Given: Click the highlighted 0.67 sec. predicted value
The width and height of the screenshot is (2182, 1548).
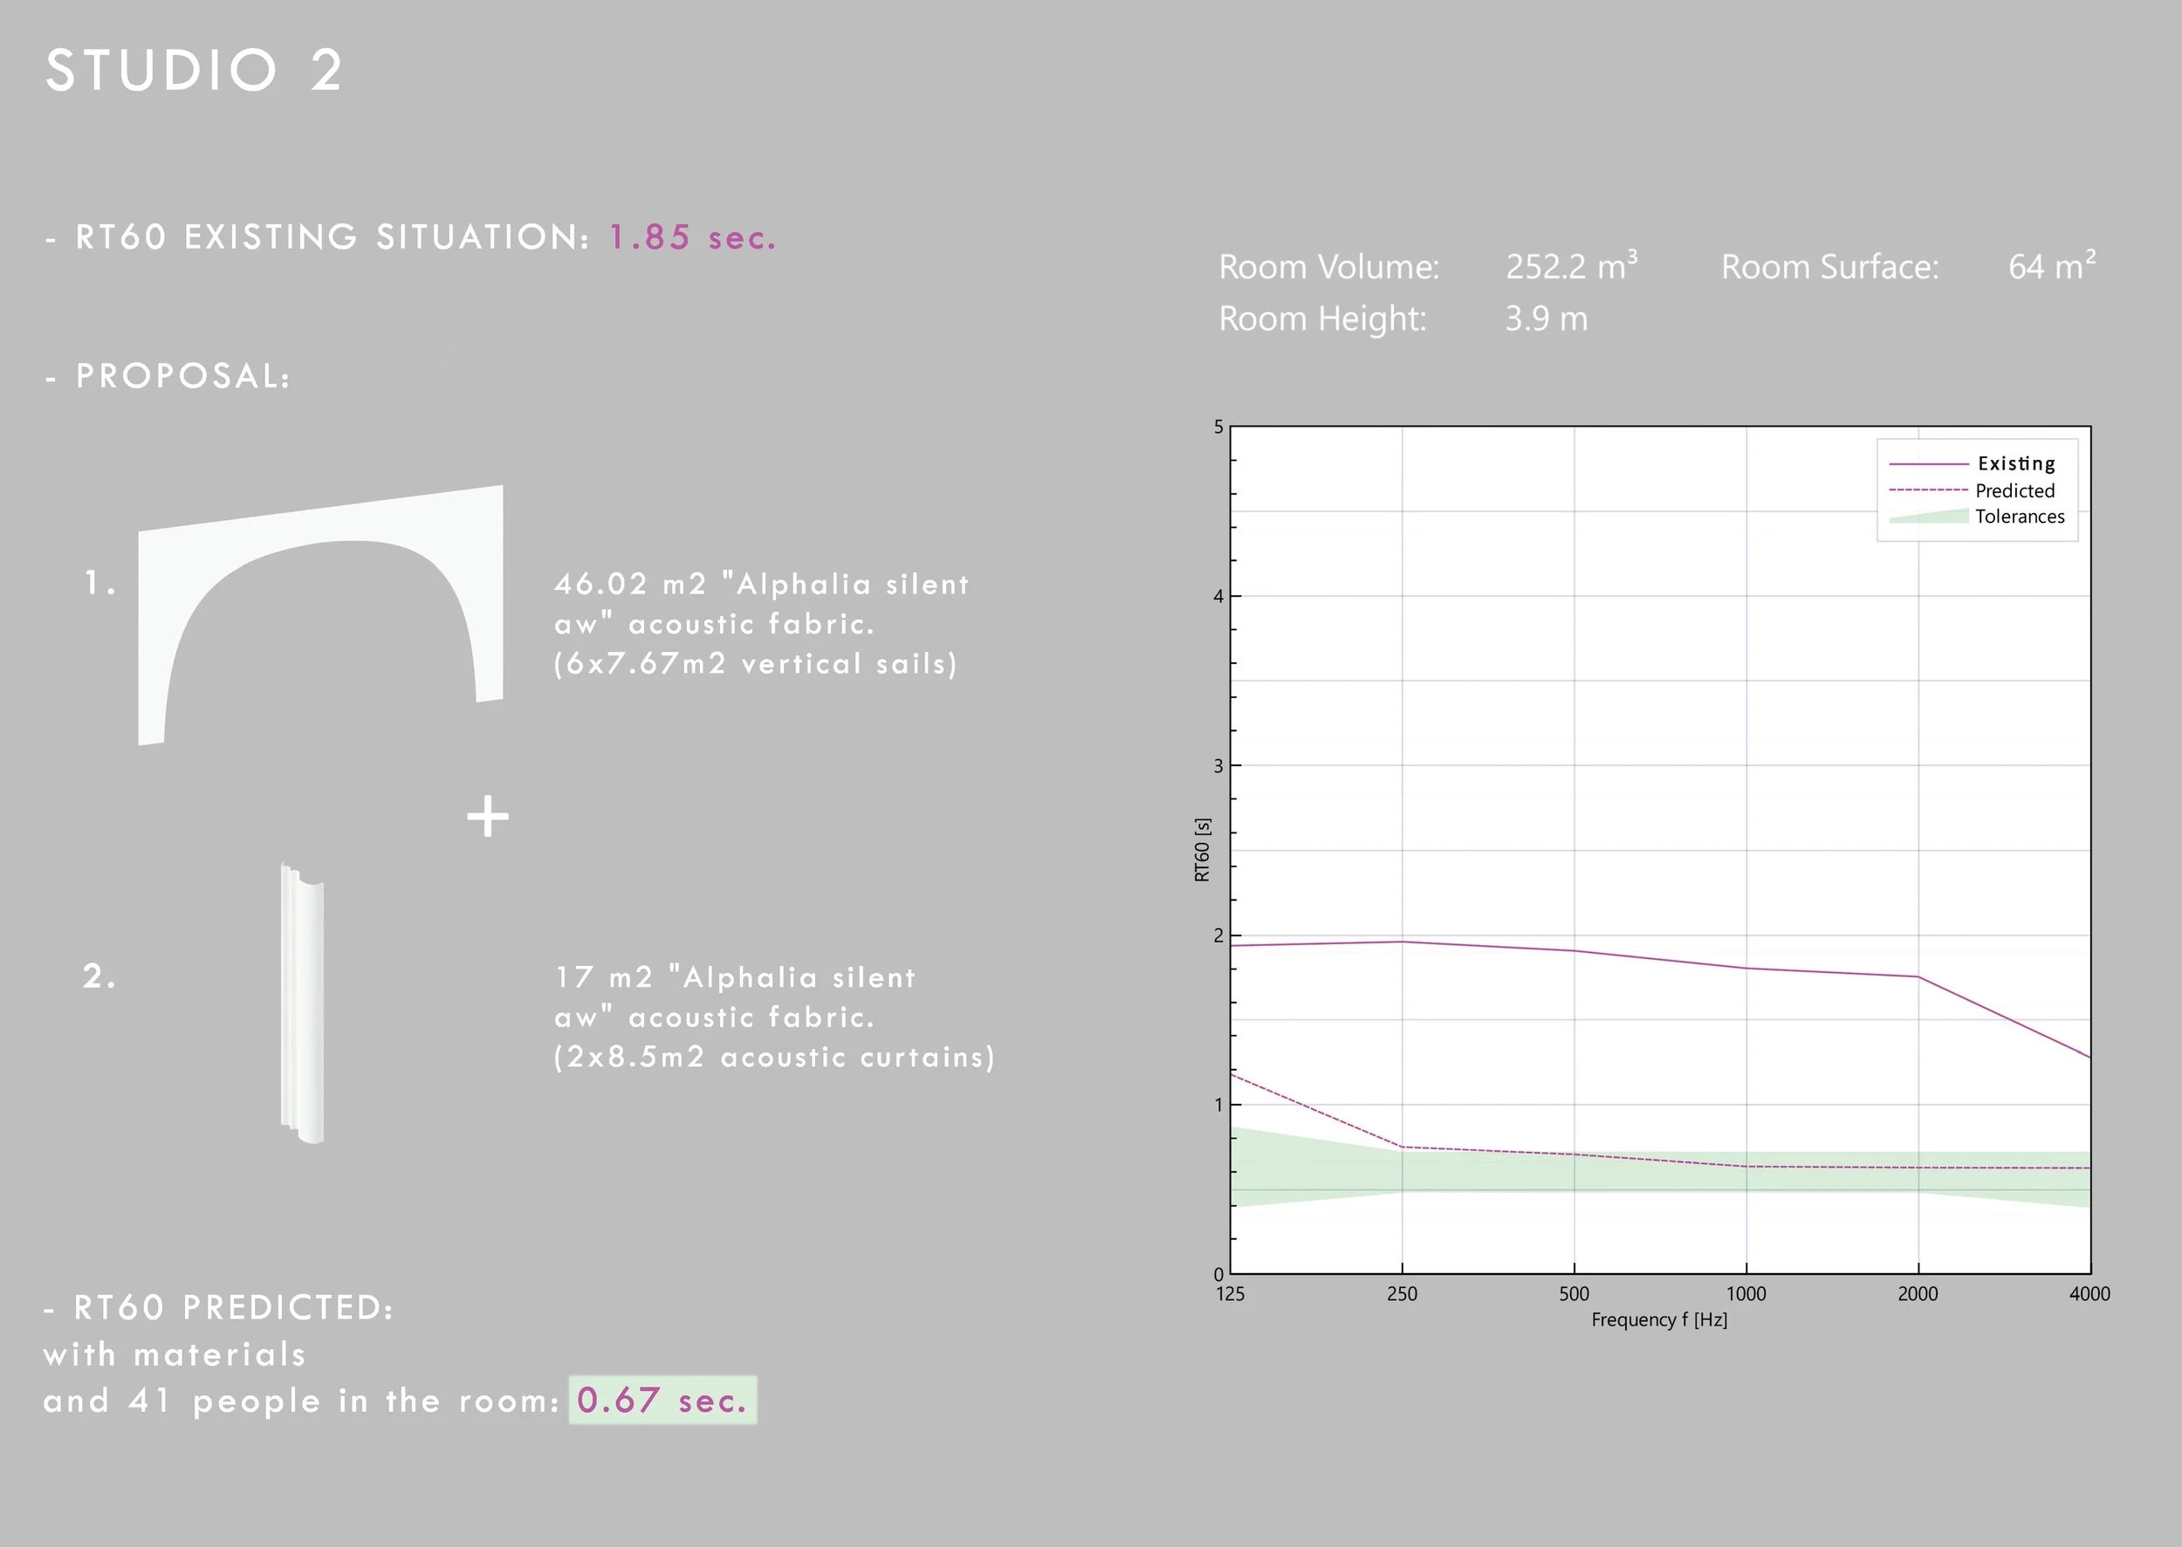Looking at the screenshot, I should [x=662, y=1401].
